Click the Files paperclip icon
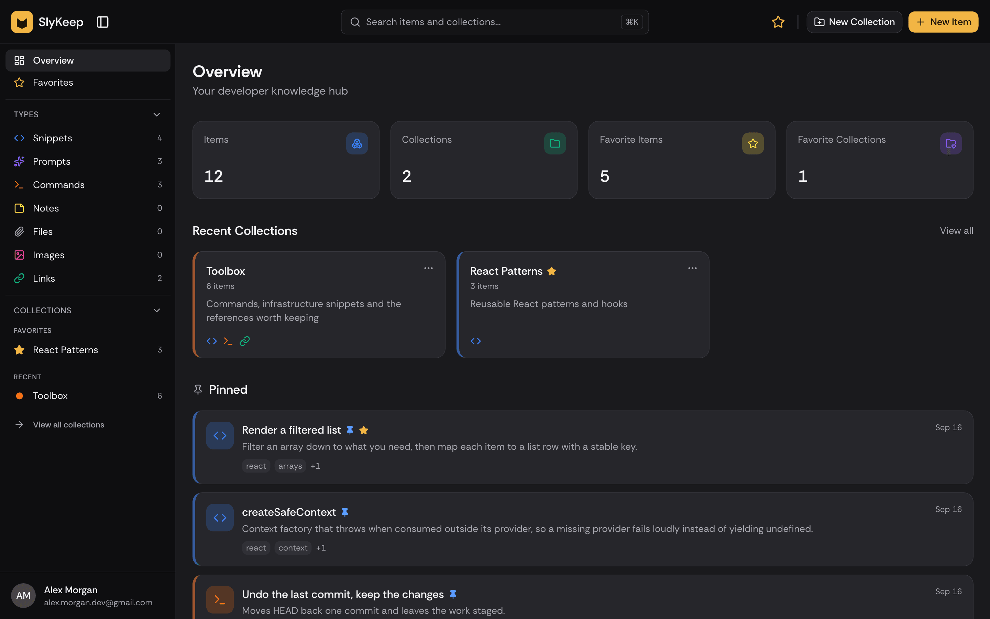The height and width of the screenshot is (619, 990). 19,232
